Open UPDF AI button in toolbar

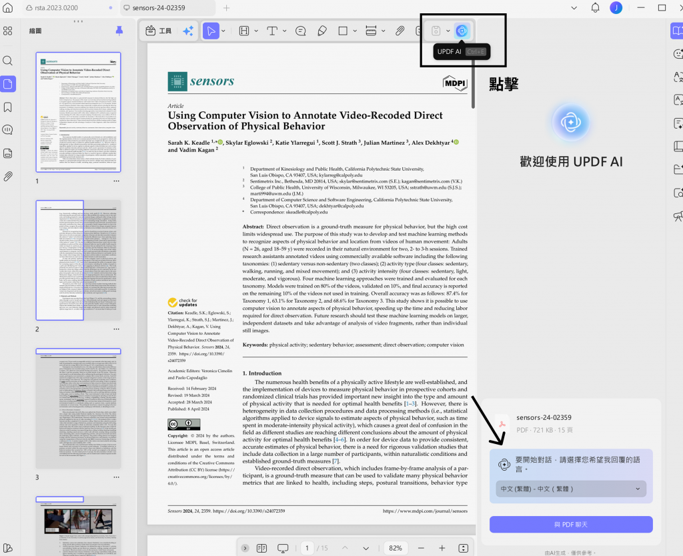click(462, 31)
